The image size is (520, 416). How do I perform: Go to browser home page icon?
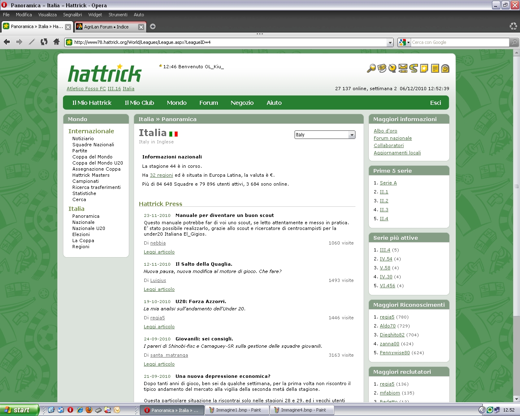click(x=56, y=42)
